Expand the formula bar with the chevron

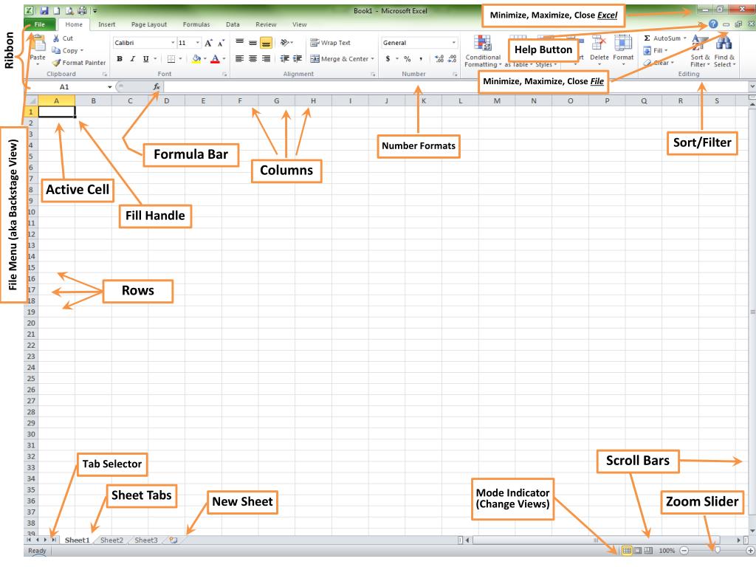point(752,87)
